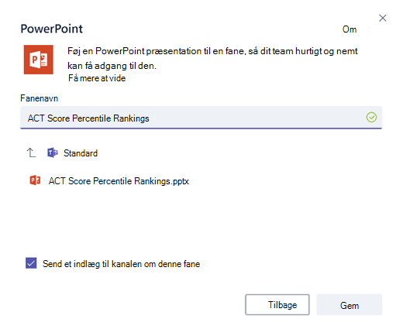Open the Om about link
The image size is (403, 336).
tap(350, 29)
